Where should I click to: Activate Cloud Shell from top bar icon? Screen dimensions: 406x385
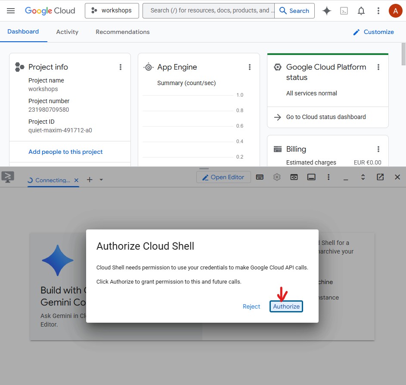coord(344,11)
